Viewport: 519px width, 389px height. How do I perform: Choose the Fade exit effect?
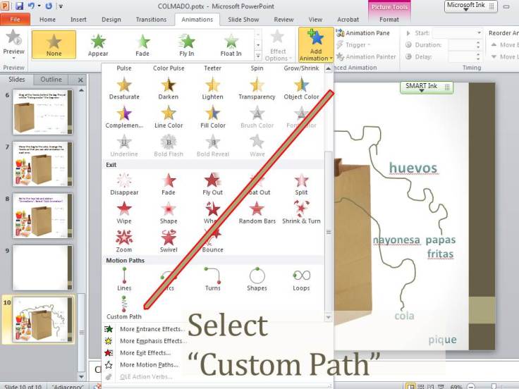169,184
